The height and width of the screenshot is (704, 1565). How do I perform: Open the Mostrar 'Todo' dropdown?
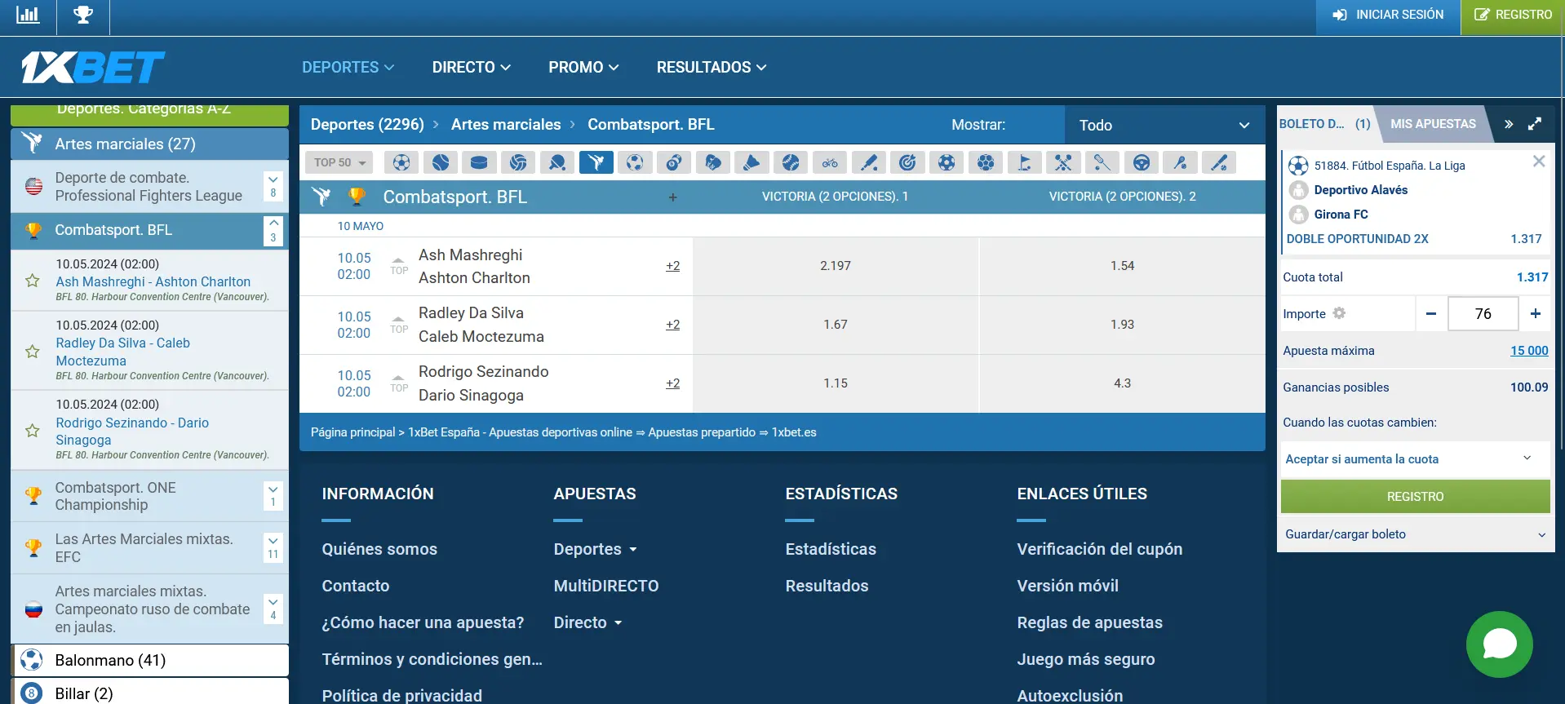click(1164, 125)
